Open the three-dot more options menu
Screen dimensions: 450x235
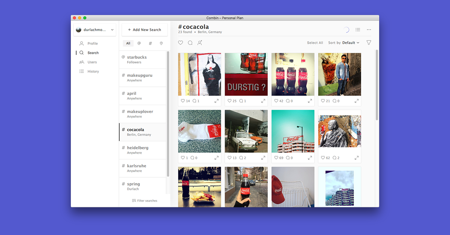click(369, 30)
